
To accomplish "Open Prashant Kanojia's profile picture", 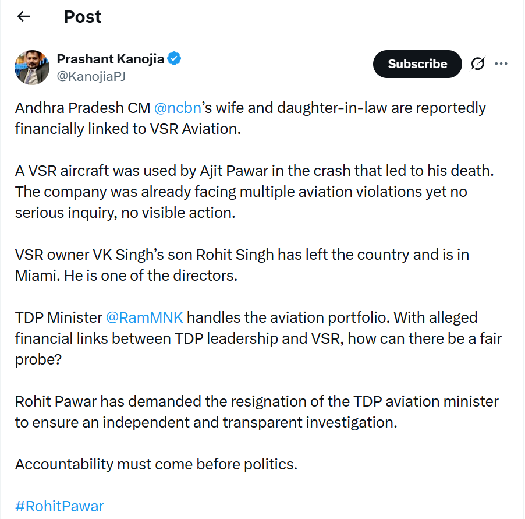I will 32,67.
